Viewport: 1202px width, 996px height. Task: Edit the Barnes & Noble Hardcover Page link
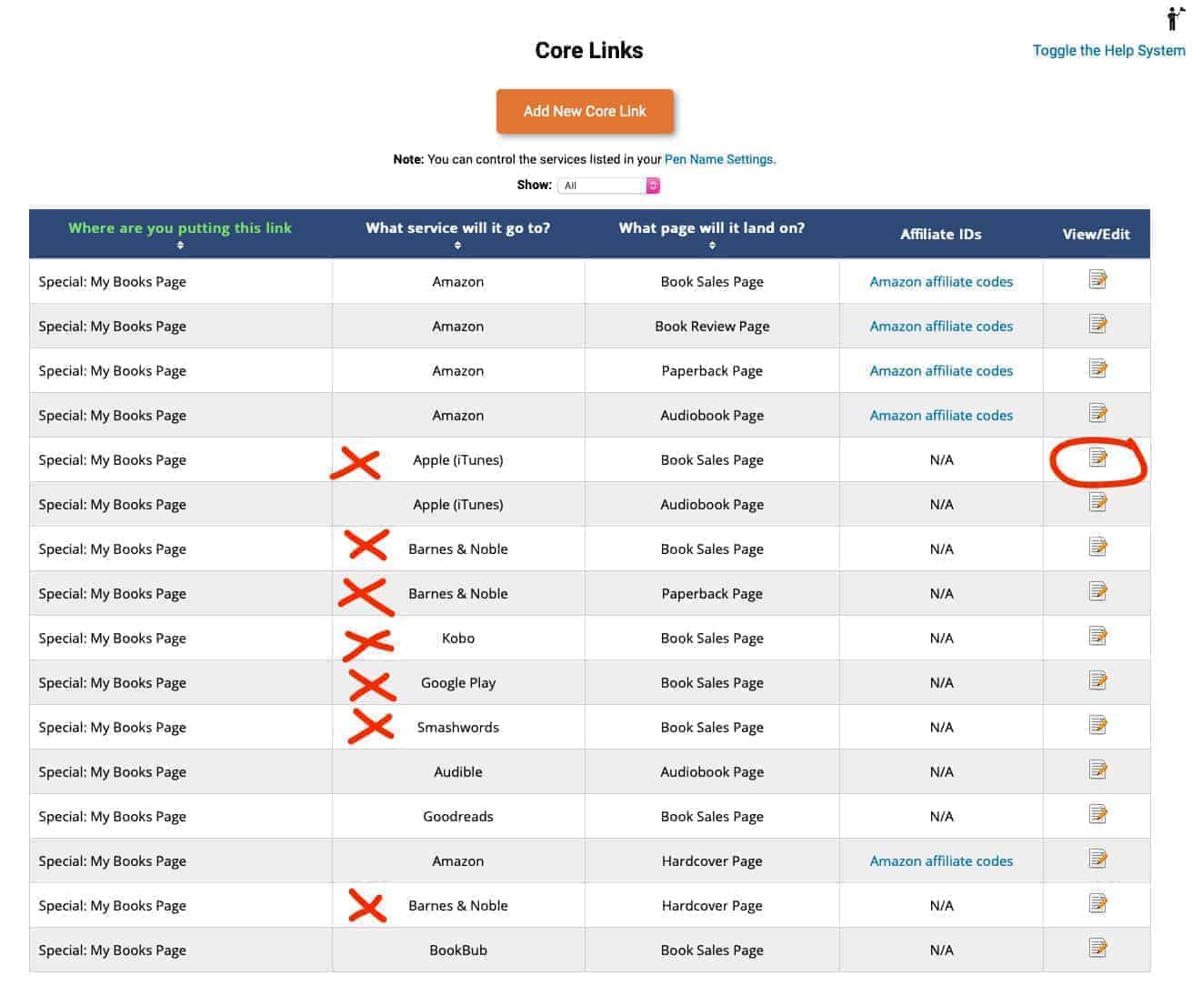coord(1097,903)
